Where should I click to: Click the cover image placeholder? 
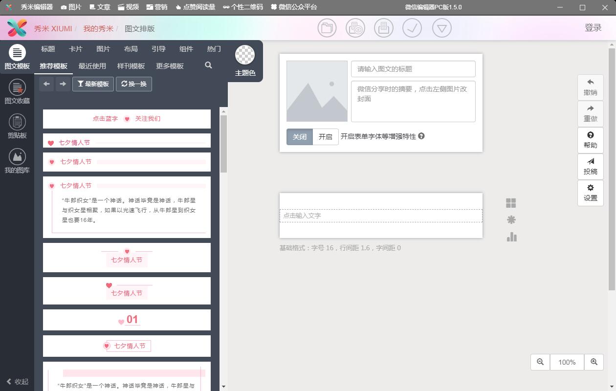pyautogui.click(x=317, y=91)
